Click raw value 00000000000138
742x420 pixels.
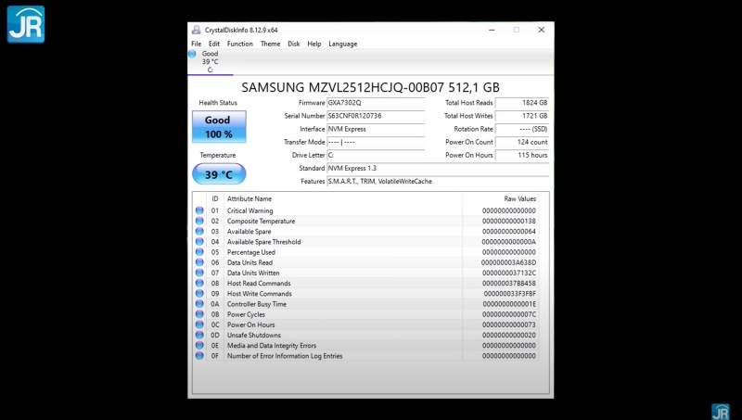pos(508,221)
